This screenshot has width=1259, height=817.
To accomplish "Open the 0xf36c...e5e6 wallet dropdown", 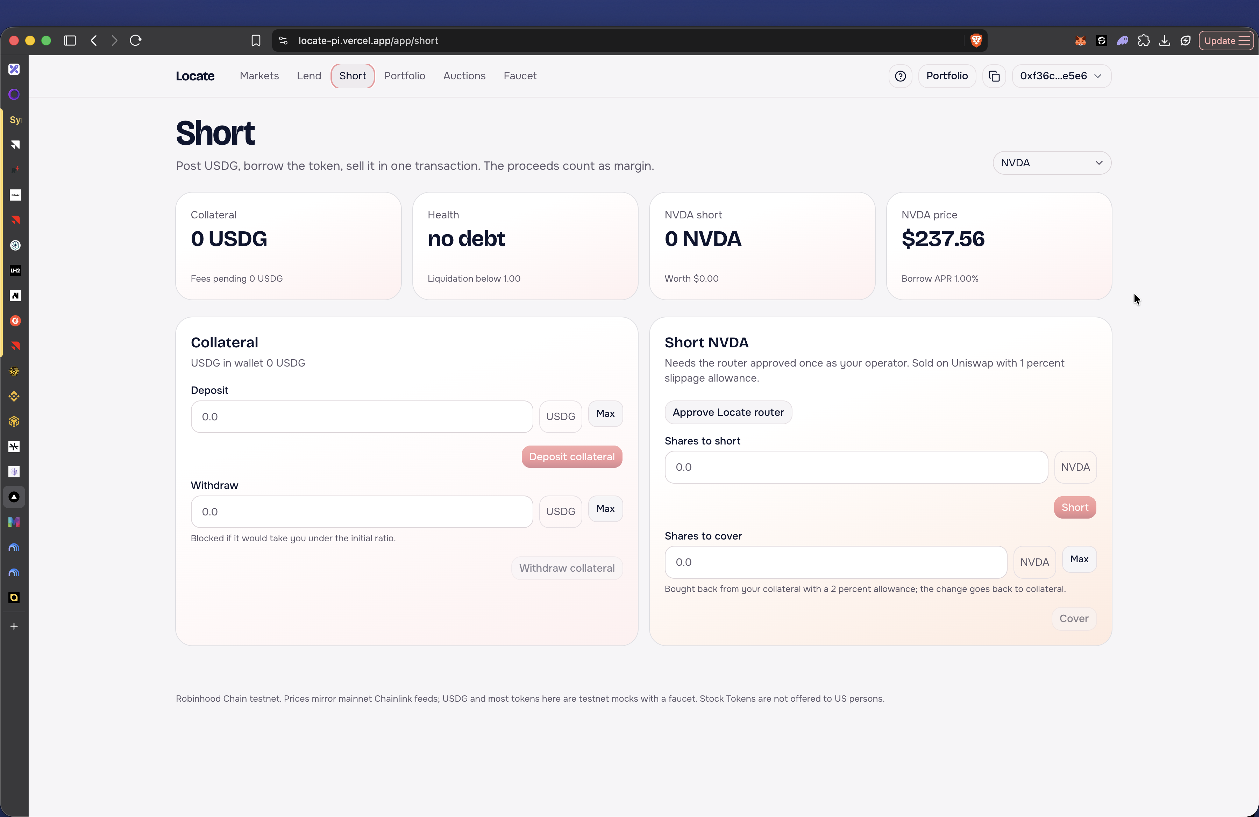I will click(x=1061, y=76).
